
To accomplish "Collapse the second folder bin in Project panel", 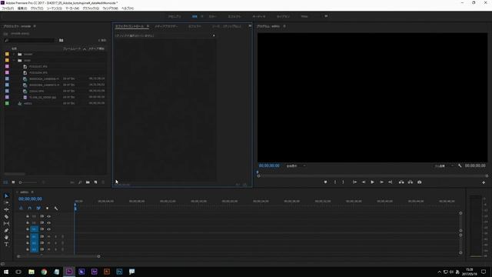I will pos(14,60).
